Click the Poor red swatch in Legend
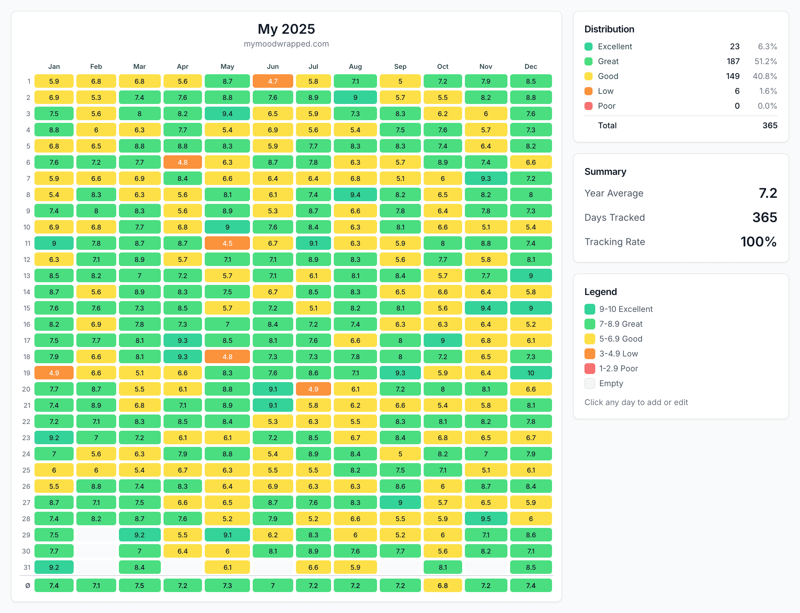Viewport: 800px width, 613px height. 590,369
